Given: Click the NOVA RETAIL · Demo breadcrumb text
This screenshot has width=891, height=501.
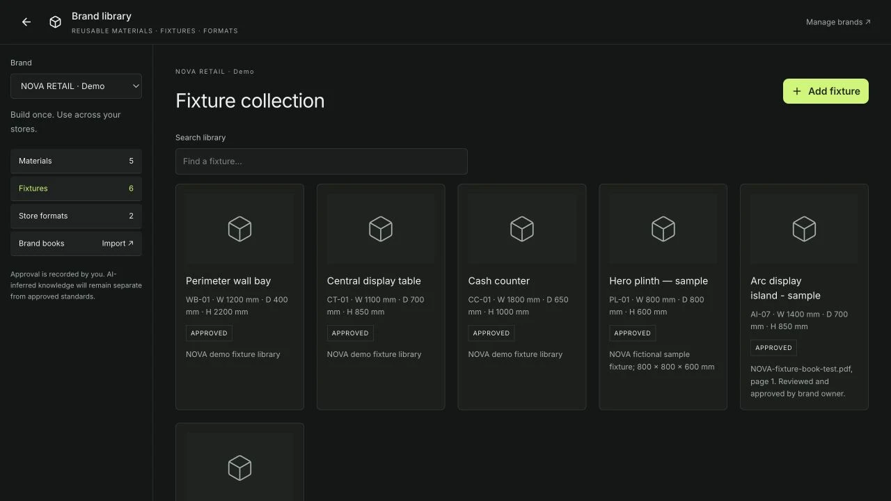Looking at the screenshot, I should [214, 72].
